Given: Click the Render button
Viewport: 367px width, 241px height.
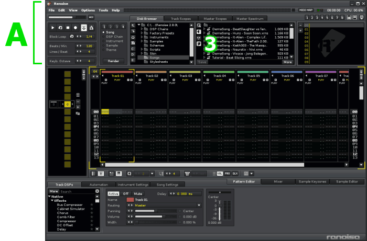Looking at the screenshot, I should point(114,61).
